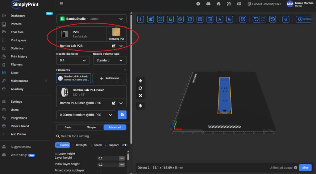Click the four-squares arrange toolbar icon
Image resolution: width=316 pixels, height=174 pixels.
tap(160, 19)
